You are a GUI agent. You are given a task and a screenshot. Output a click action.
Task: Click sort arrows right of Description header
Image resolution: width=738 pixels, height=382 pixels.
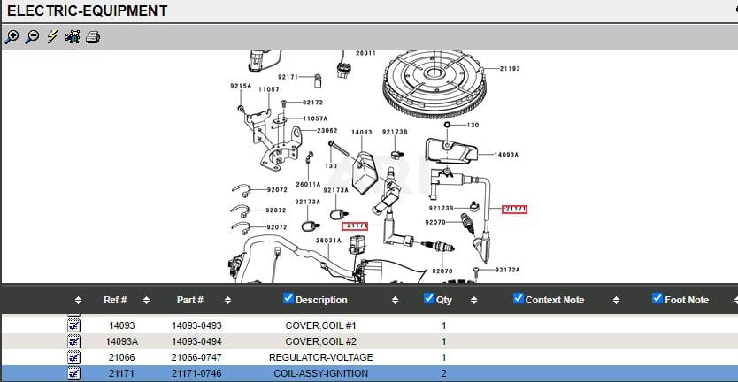coord(387,300)
